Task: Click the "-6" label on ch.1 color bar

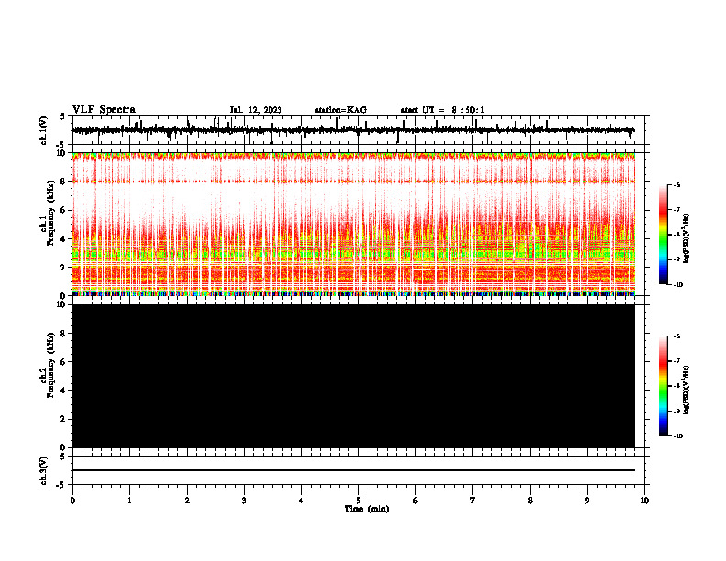Action: pos(676,184)
